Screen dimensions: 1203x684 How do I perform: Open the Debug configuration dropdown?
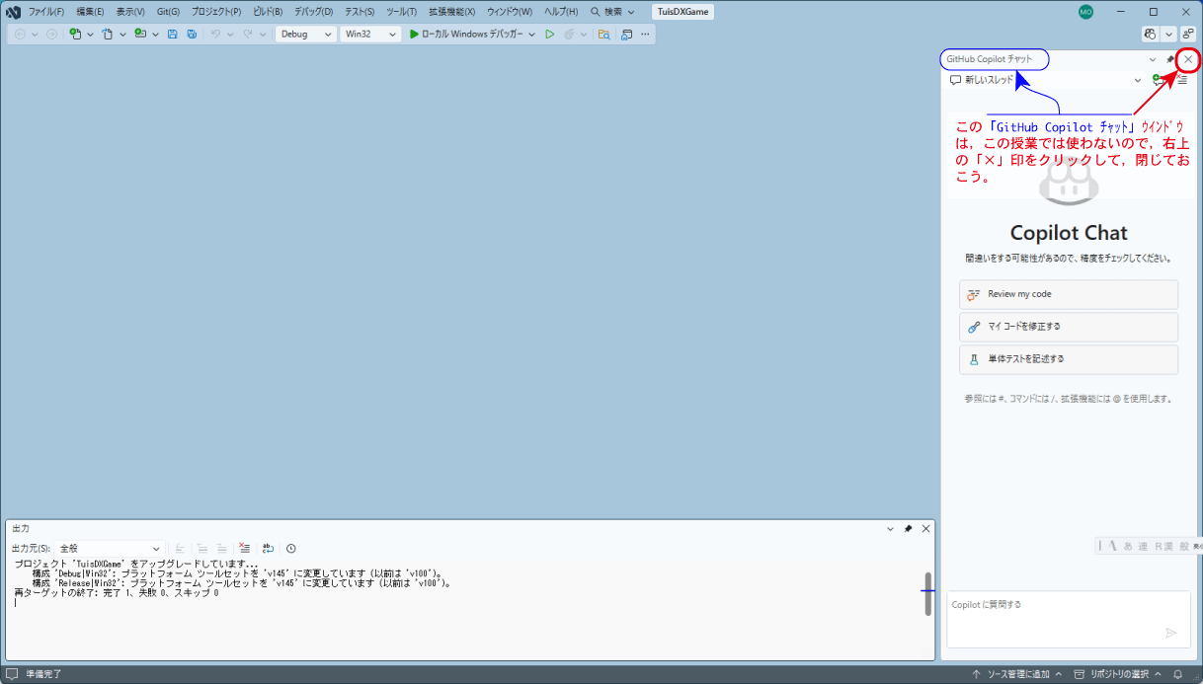point(305,34)
